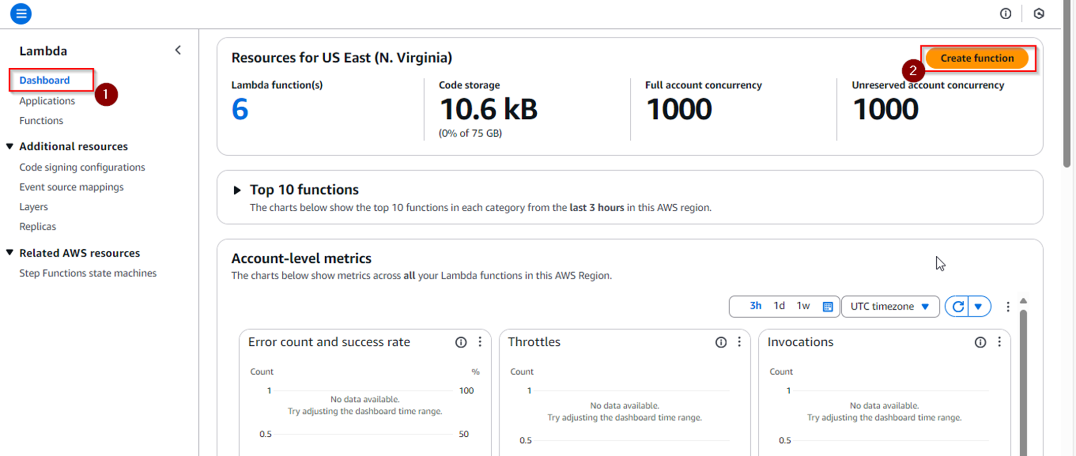The width and height of the screenshot is (1076, 456).
Task: Collapse the Additional resources section
Action: (x=10, y=146)
